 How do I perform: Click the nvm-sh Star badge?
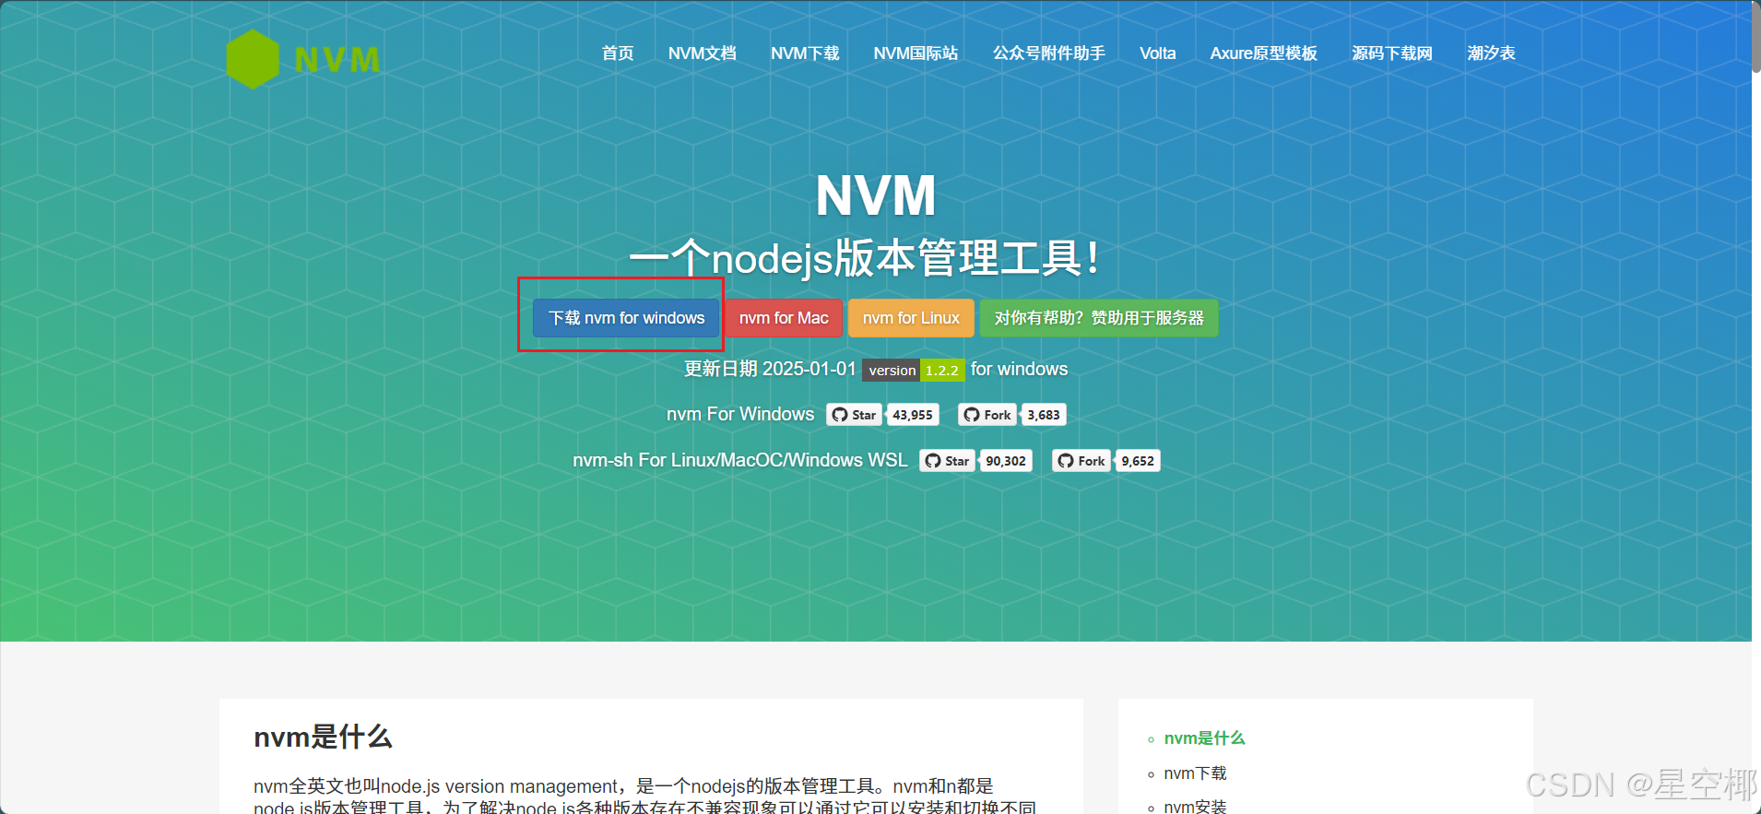[947, 461]
